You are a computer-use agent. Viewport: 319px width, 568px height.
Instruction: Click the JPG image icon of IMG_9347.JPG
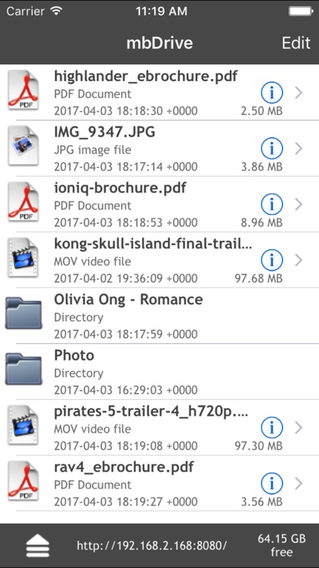(x=23, y=146)
